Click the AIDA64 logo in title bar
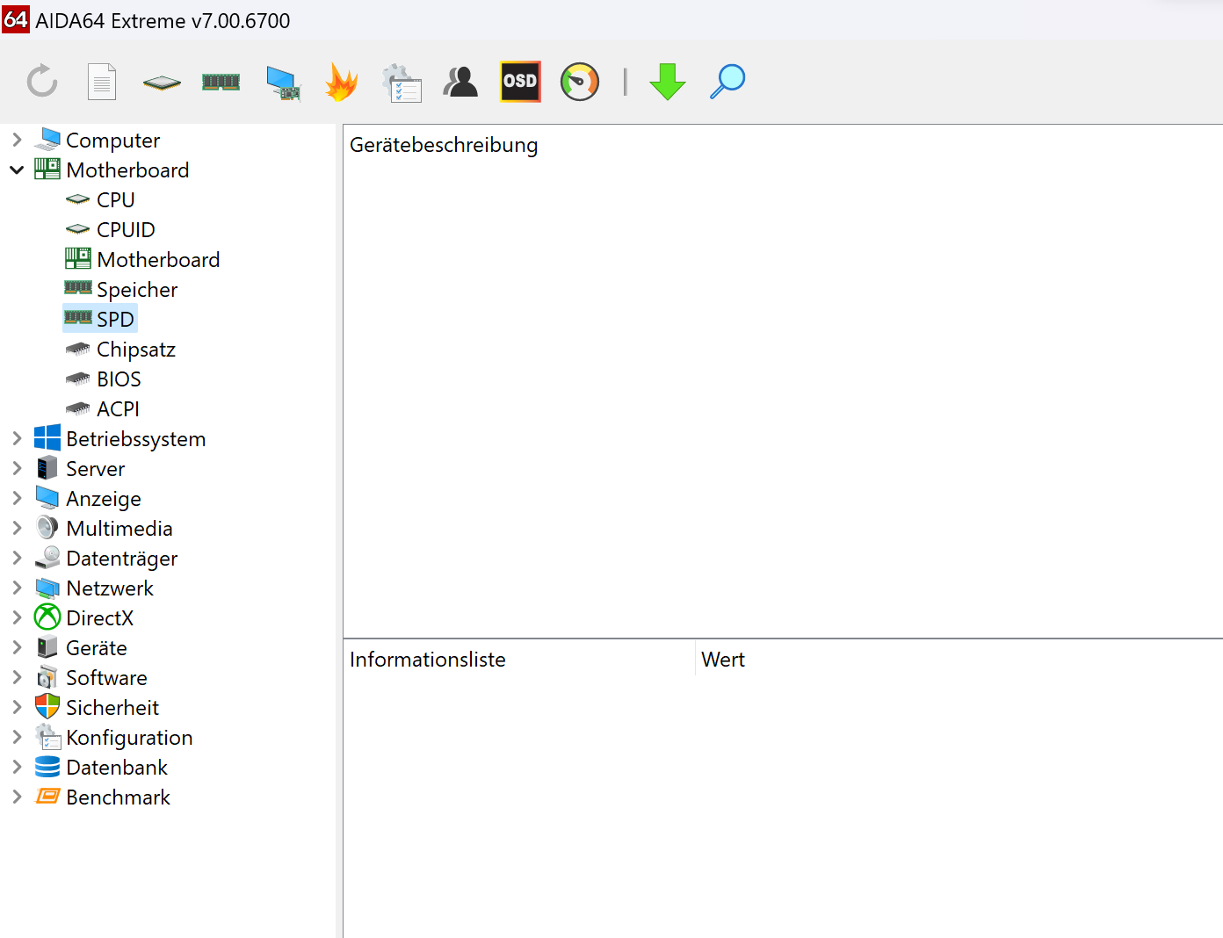Viewport: 1223px width, 938px height. coord(16,18)
